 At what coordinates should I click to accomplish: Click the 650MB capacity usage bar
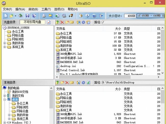(151, 16)
